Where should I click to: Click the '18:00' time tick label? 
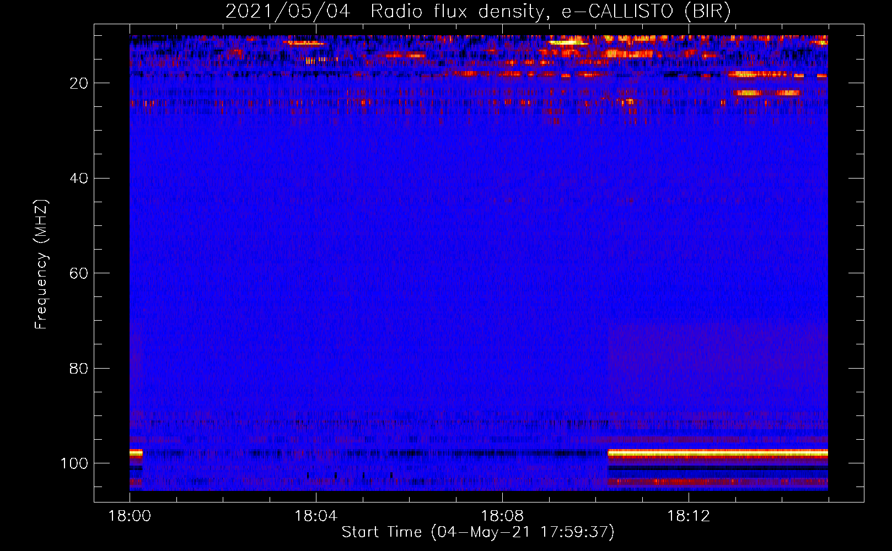pos(130,516)
